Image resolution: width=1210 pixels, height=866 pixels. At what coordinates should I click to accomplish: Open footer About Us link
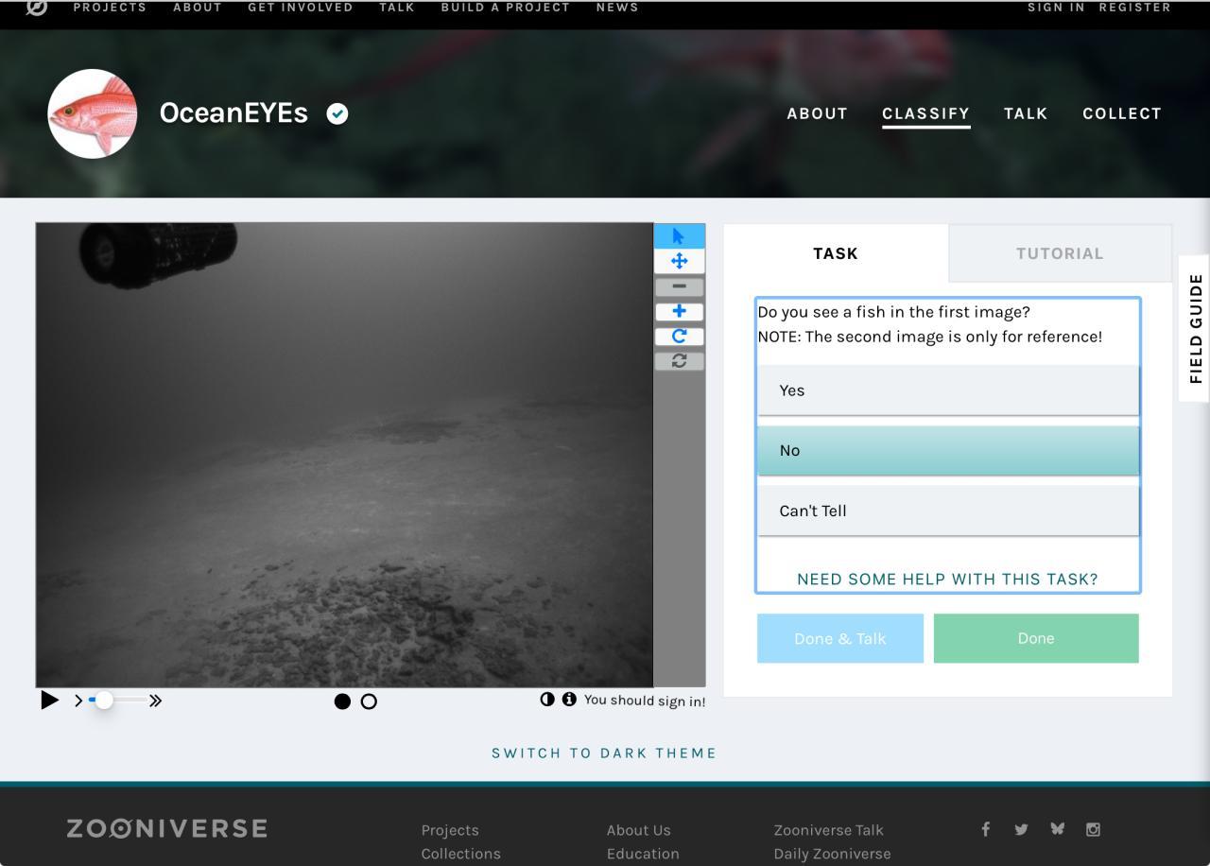639,830
